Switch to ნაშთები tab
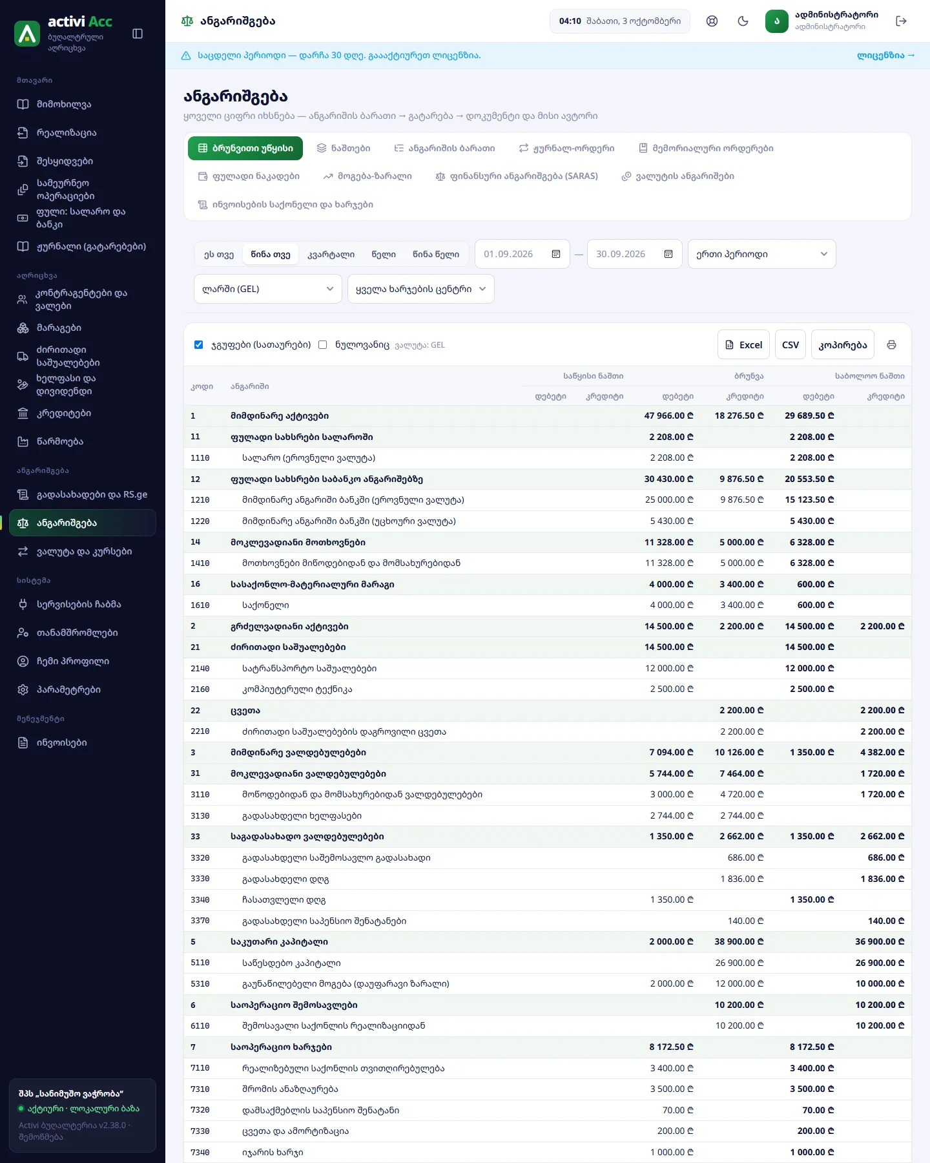The height and width of the screenshot is (1163, 930). [x=344, y=148]
